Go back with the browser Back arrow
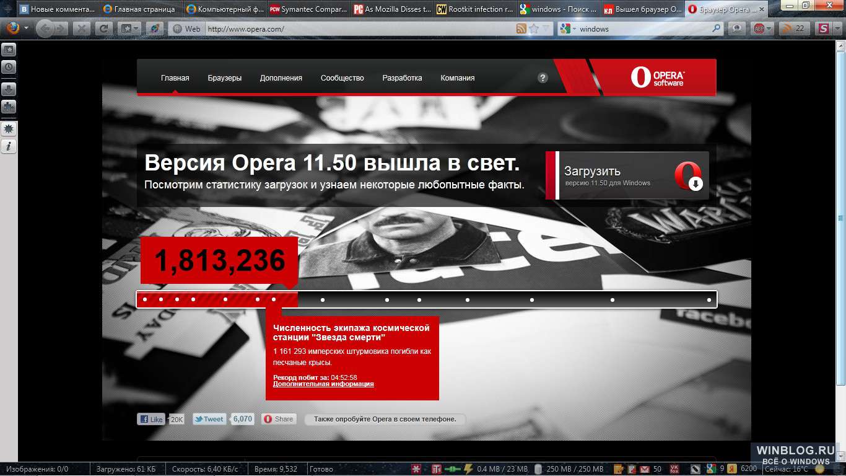Image resolution: width=846 pixels, height=476 pixels. tap(45, 29)
